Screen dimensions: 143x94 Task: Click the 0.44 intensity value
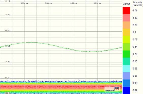point(135,47)
